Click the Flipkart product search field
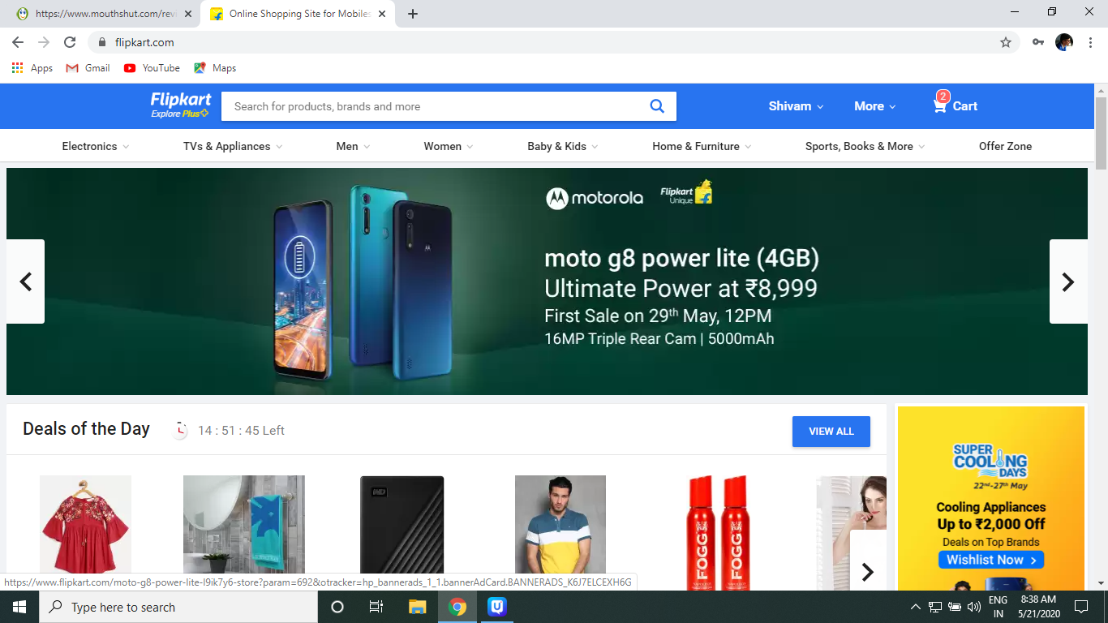1108x623 pixels. coord(434,106)
